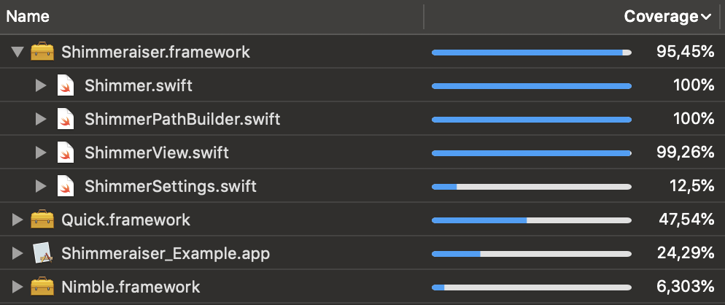Expand the Quick.framework row
Screen dimensions: 725x305
click(x=18, y=220)
